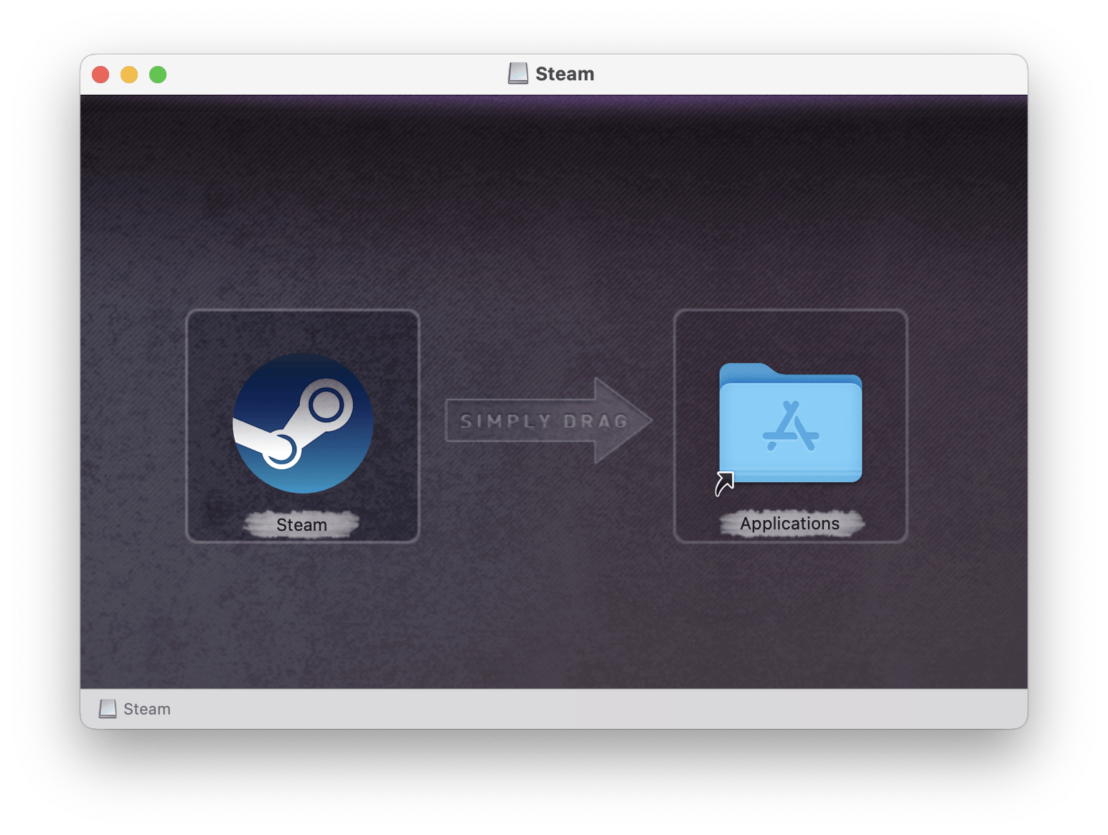Select the Steam app icon

303,423
